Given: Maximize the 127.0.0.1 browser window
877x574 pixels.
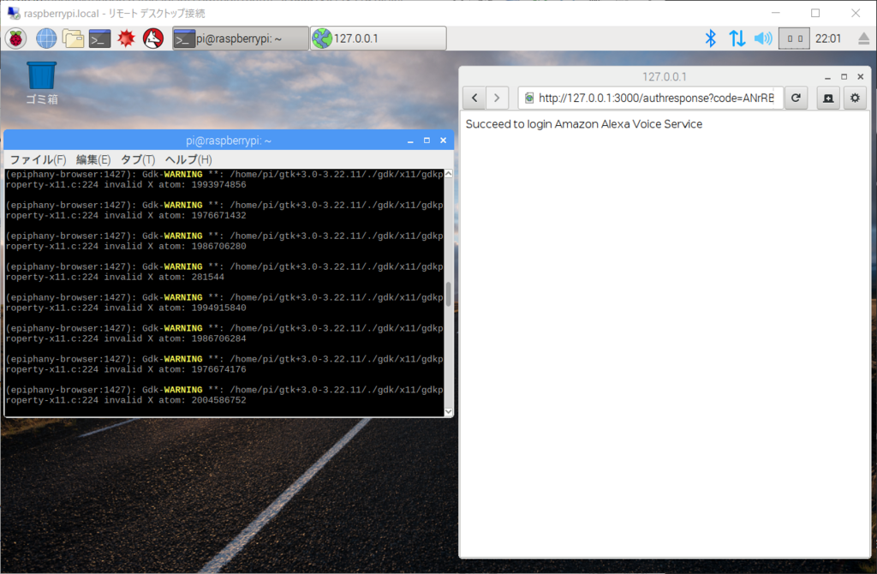Looking at the screenshot, I should point(844,76).
